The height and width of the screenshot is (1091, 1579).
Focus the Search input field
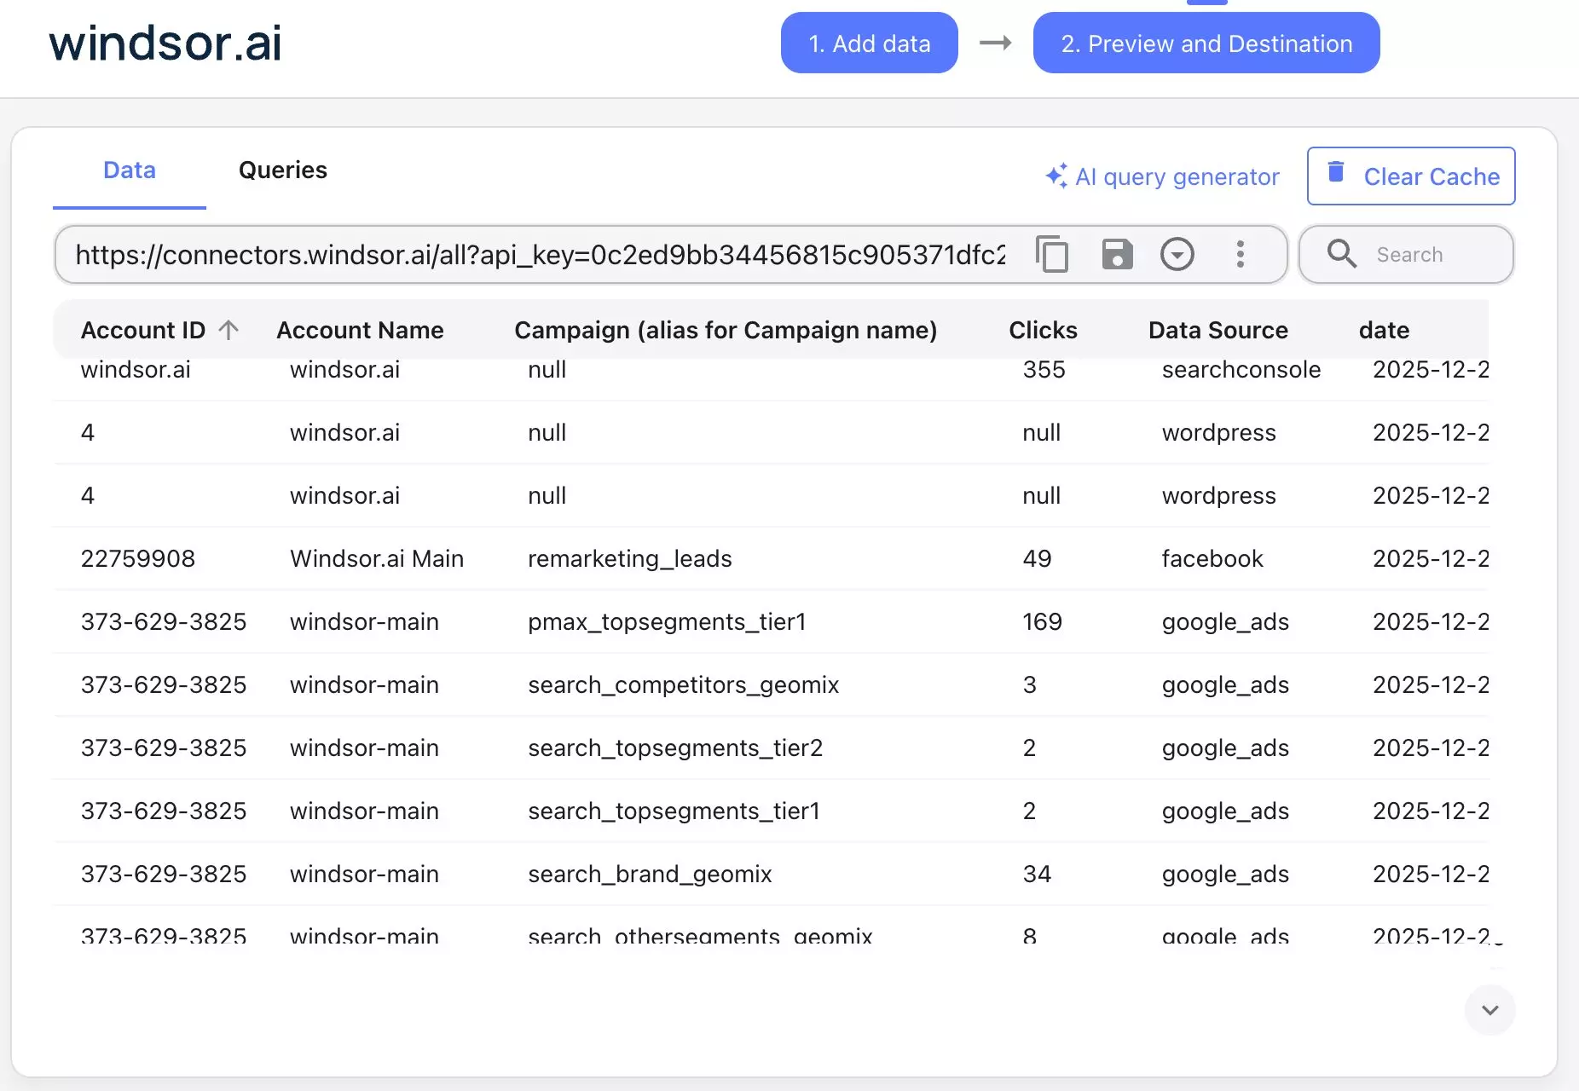pyautogui.click(x=1432, y=255)
